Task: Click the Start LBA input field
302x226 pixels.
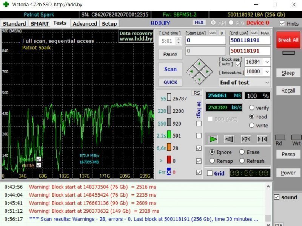Action: tap(205, 41)
